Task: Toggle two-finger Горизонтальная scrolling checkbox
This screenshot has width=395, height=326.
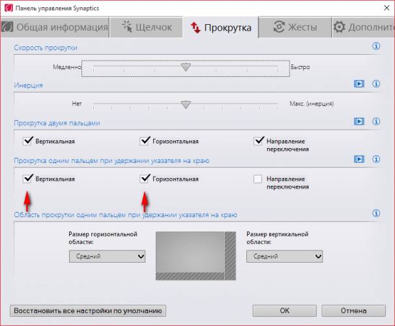Action: click(x=145, y=141)
